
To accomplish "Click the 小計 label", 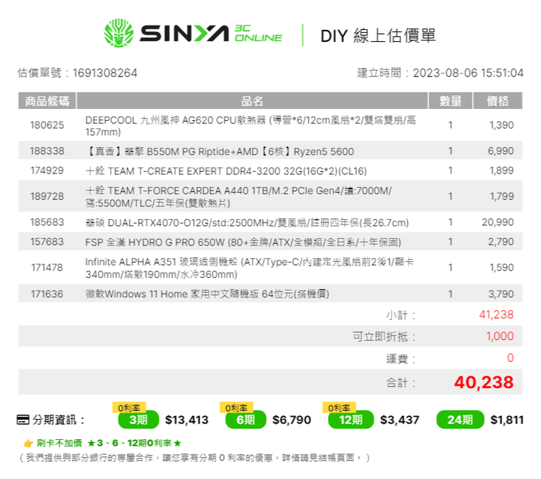I will click(x=400, y=315).
